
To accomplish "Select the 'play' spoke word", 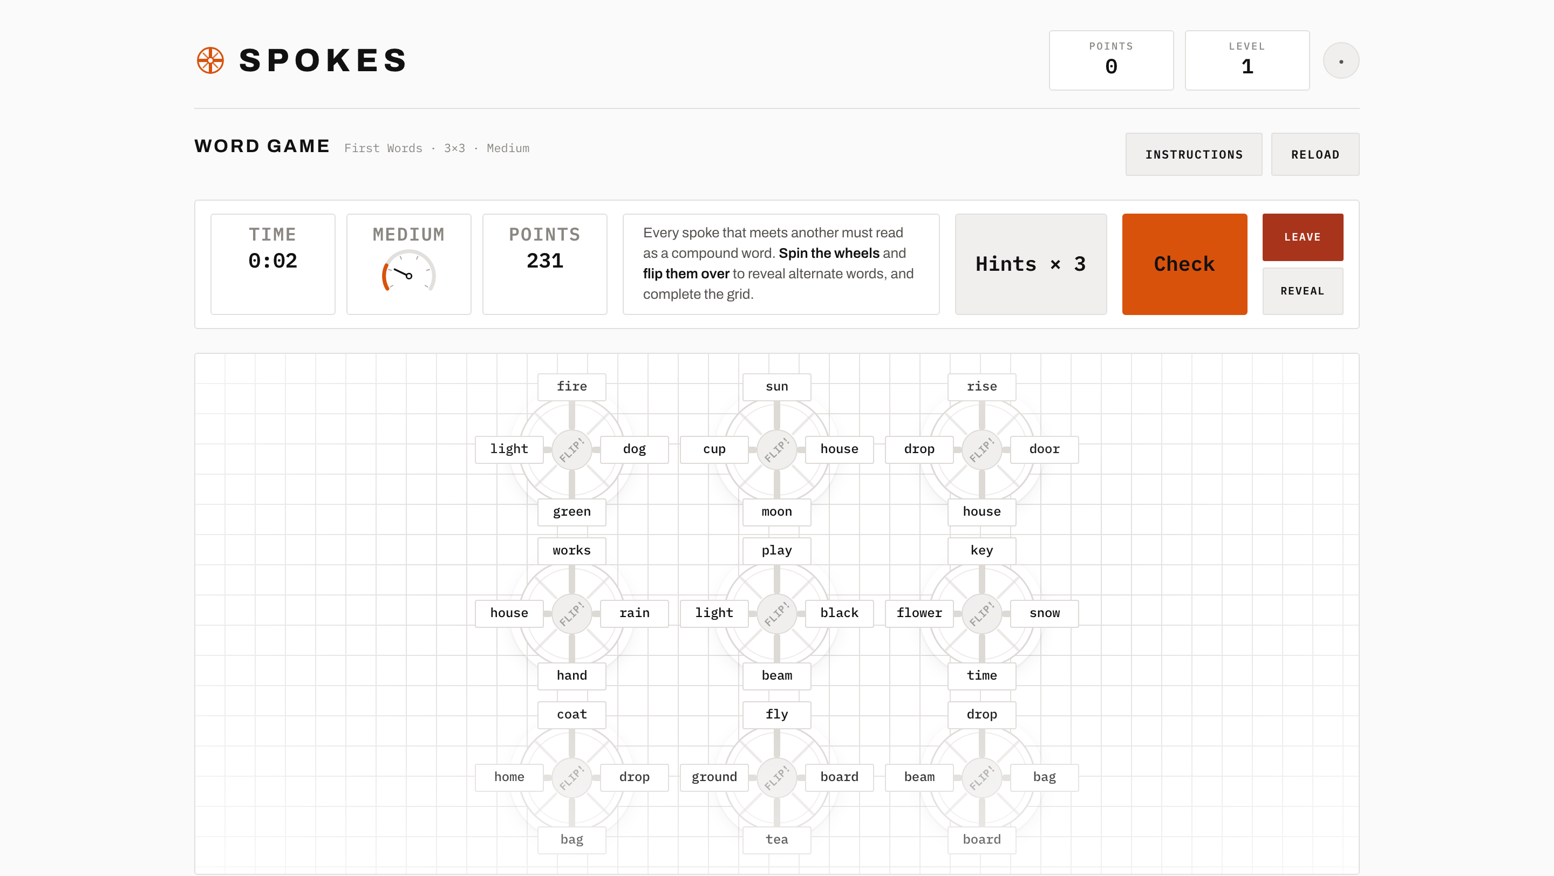I will coord(776,550).
